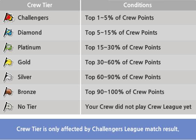Click the Gold tier label
This screenshot has width=196, height=140.
point(24,62)
